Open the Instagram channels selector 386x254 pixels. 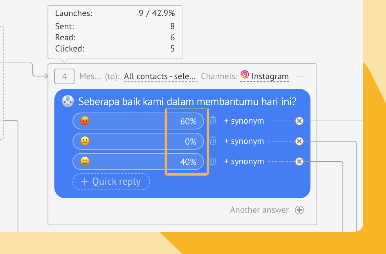pyautogui.click(x=265, y=76)
